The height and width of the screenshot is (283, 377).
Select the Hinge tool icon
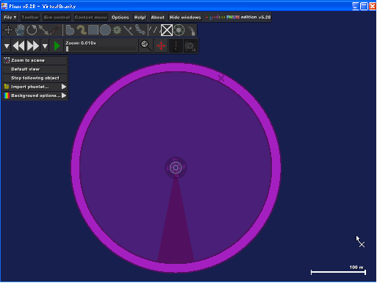point(179,30)
